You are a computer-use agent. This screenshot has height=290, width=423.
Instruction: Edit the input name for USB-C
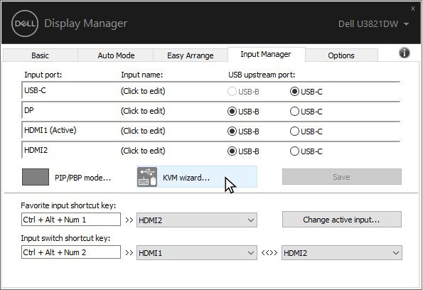(143, 91)
